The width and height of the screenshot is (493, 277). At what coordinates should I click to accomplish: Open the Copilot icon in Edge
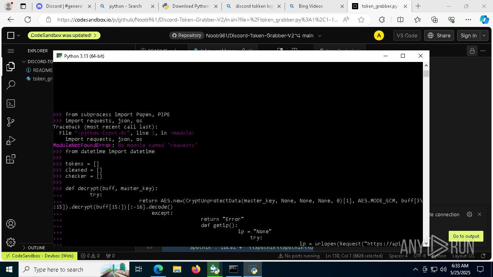click(x=484, y=20)
